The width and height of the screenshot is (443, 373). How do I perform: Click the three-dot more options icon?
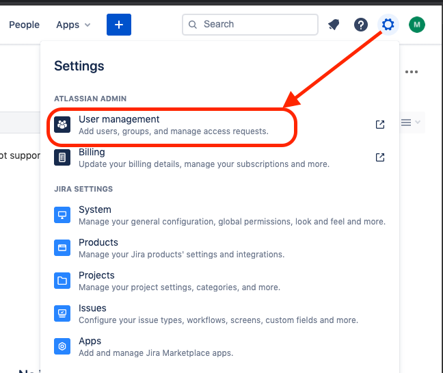tap(412, 72)
